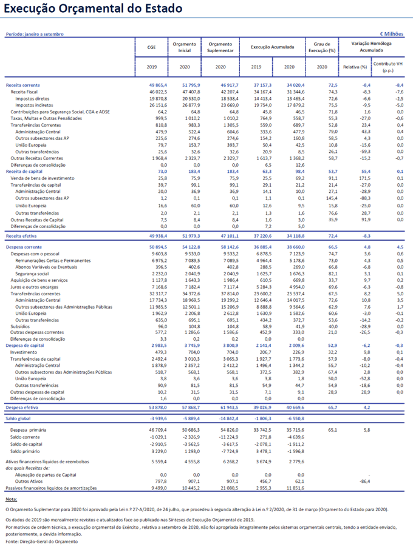Click 'Taxas, Multas e Outras Penalidades' row
Image resolution: width=413 pixels, height=547 pixels.
[x=46, y=118]
